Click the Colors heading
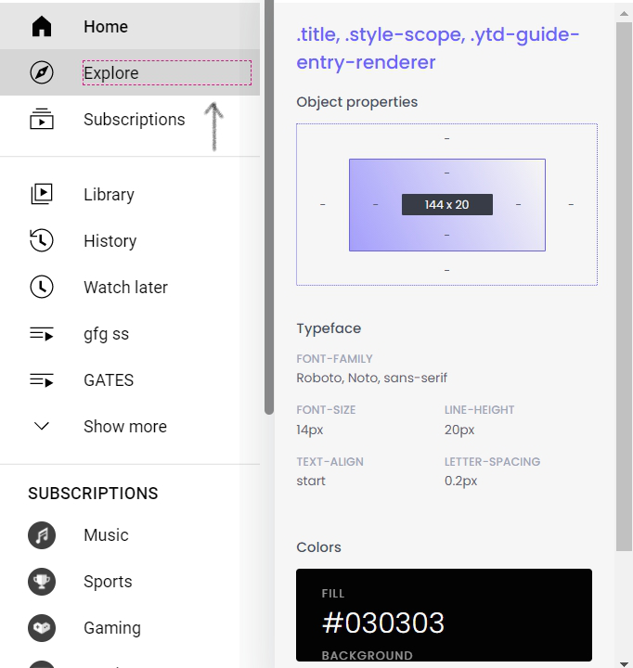The image size is (633, 668). 318,547
